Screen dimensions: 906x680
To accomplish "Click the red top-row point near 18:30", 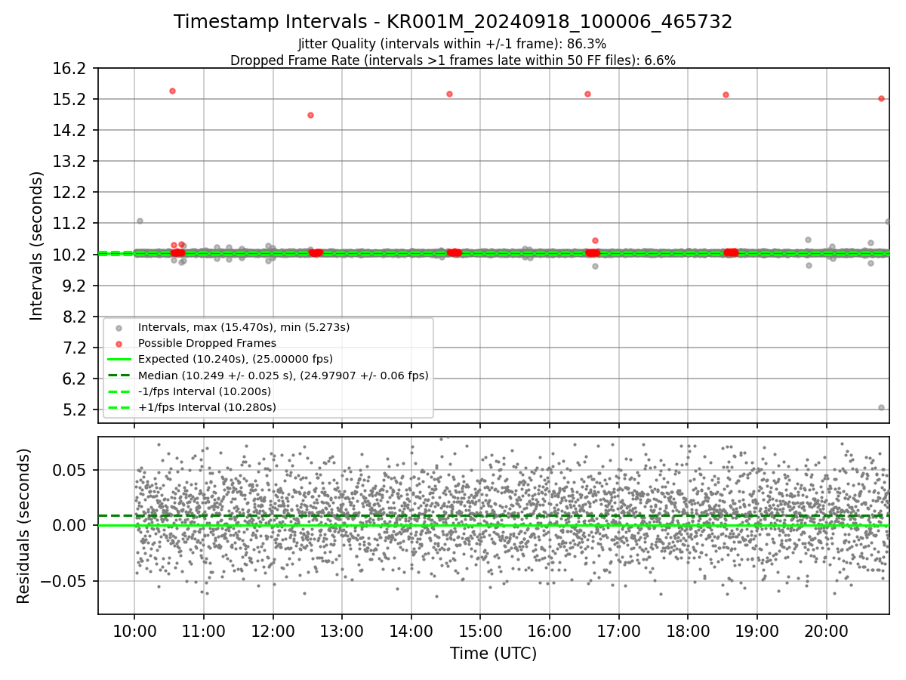I will (726, 94).
